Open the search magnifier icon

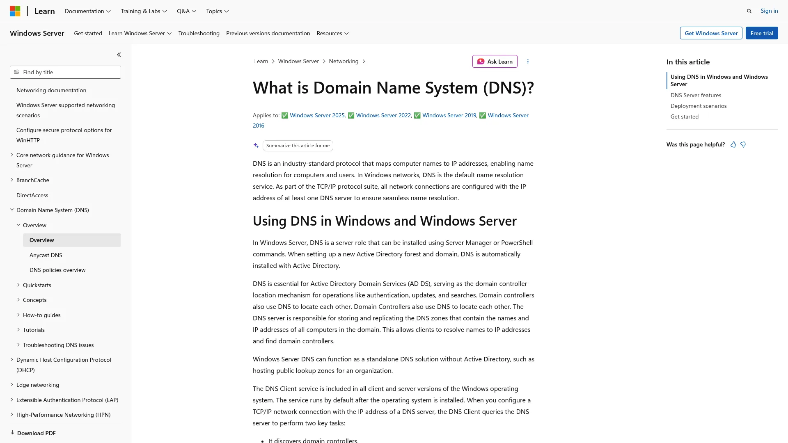[x=749, y=11]
